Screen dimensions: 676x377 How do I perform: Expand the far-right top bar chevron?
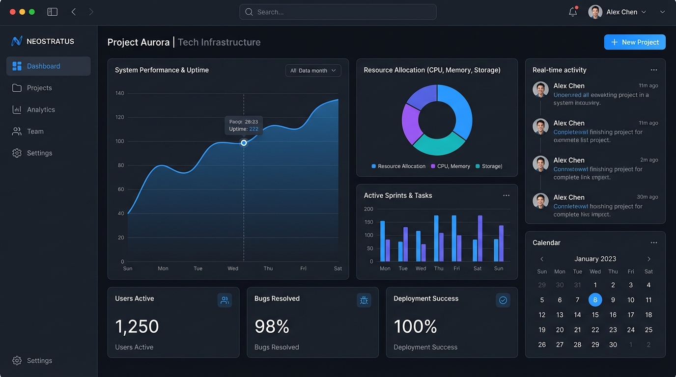point(662,12)
